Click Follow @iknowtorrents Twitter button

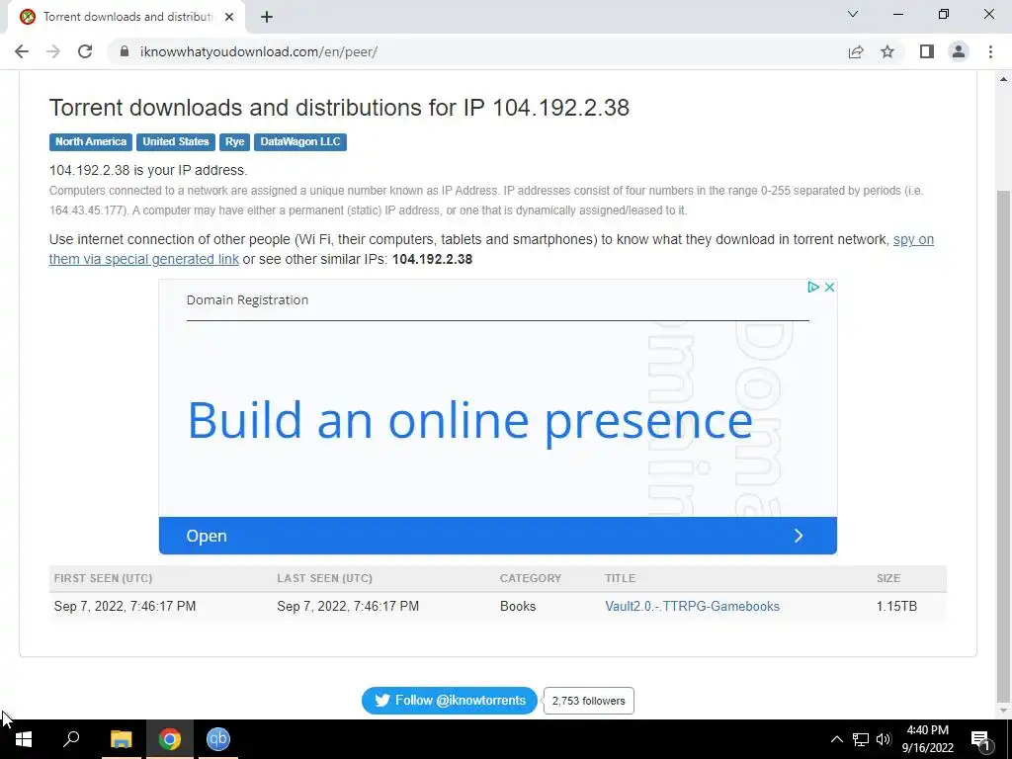(450, 701)
